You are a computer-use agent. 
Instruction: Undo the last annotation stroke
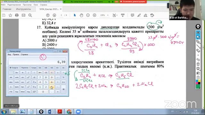point(198,60)
